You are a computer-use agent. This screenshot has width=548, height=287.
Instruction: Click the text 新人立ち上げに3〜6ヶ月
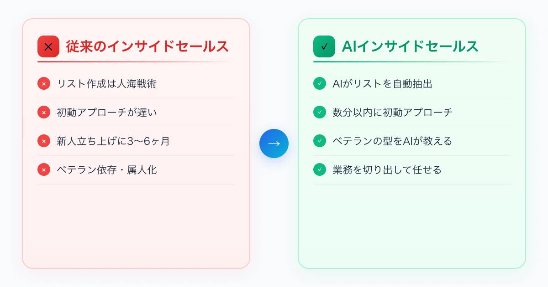click(x=113, y=141)
